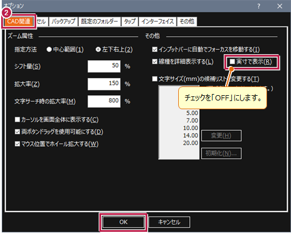Toggle the 実寸で表示(R) checkbox

coord(232,62)
